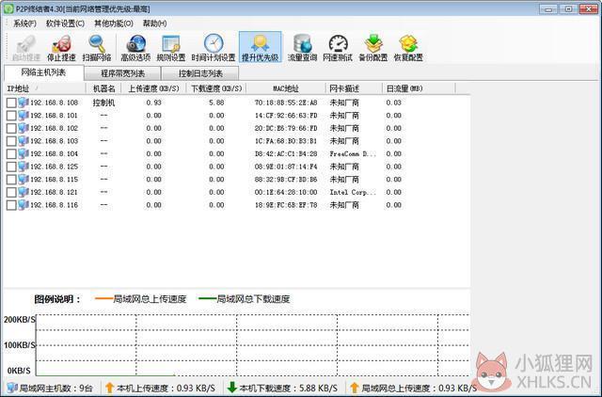The width and height of the screenshot is (602, 397).
Task: Check the box for 192.168.8.116
Action: [x=11, y=205]
